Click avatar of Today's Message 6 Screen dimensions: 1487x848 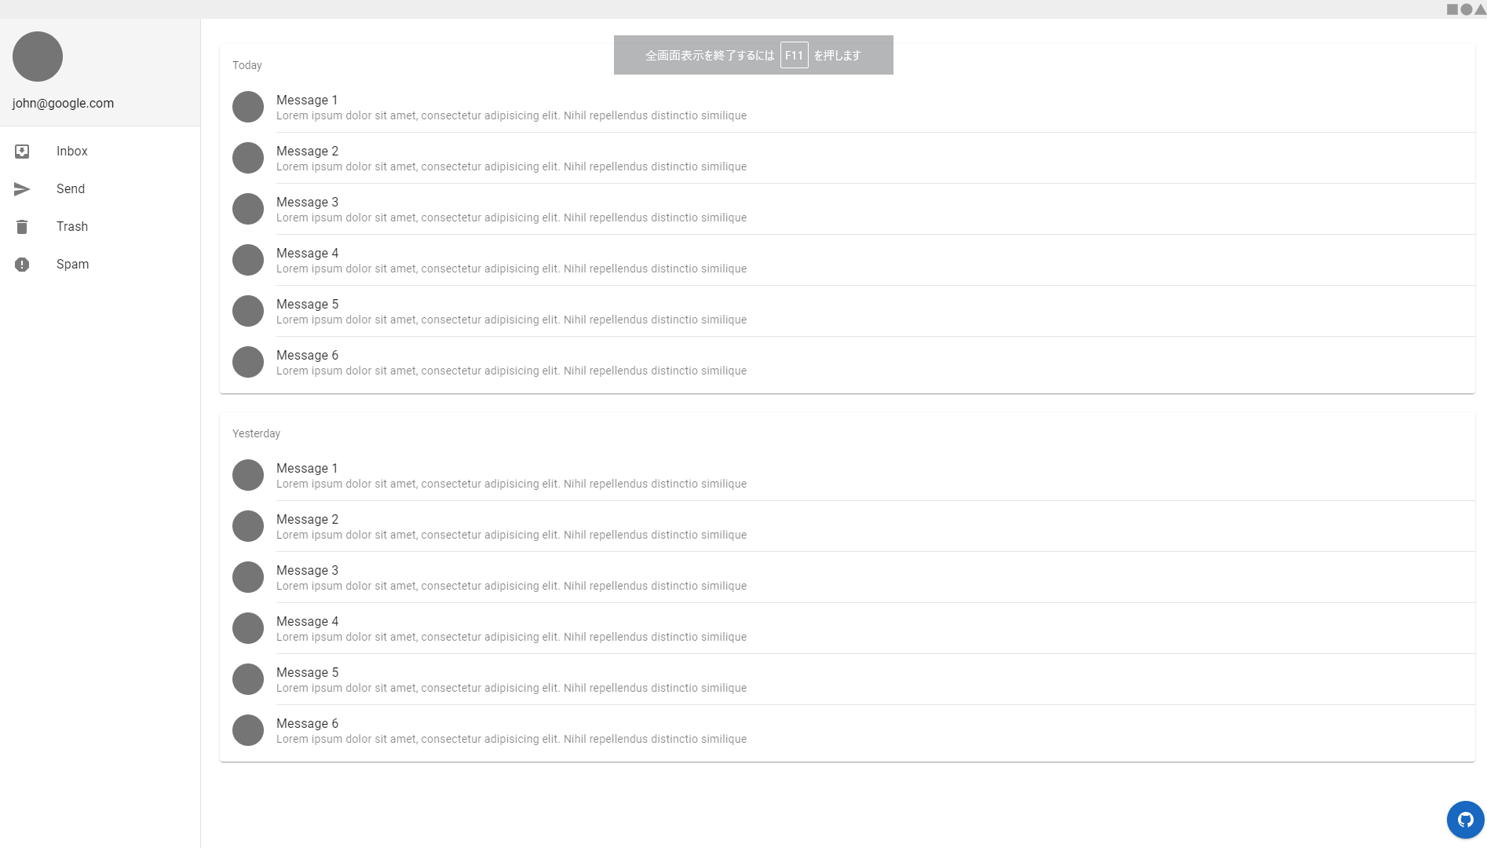[x=248, y=362]
